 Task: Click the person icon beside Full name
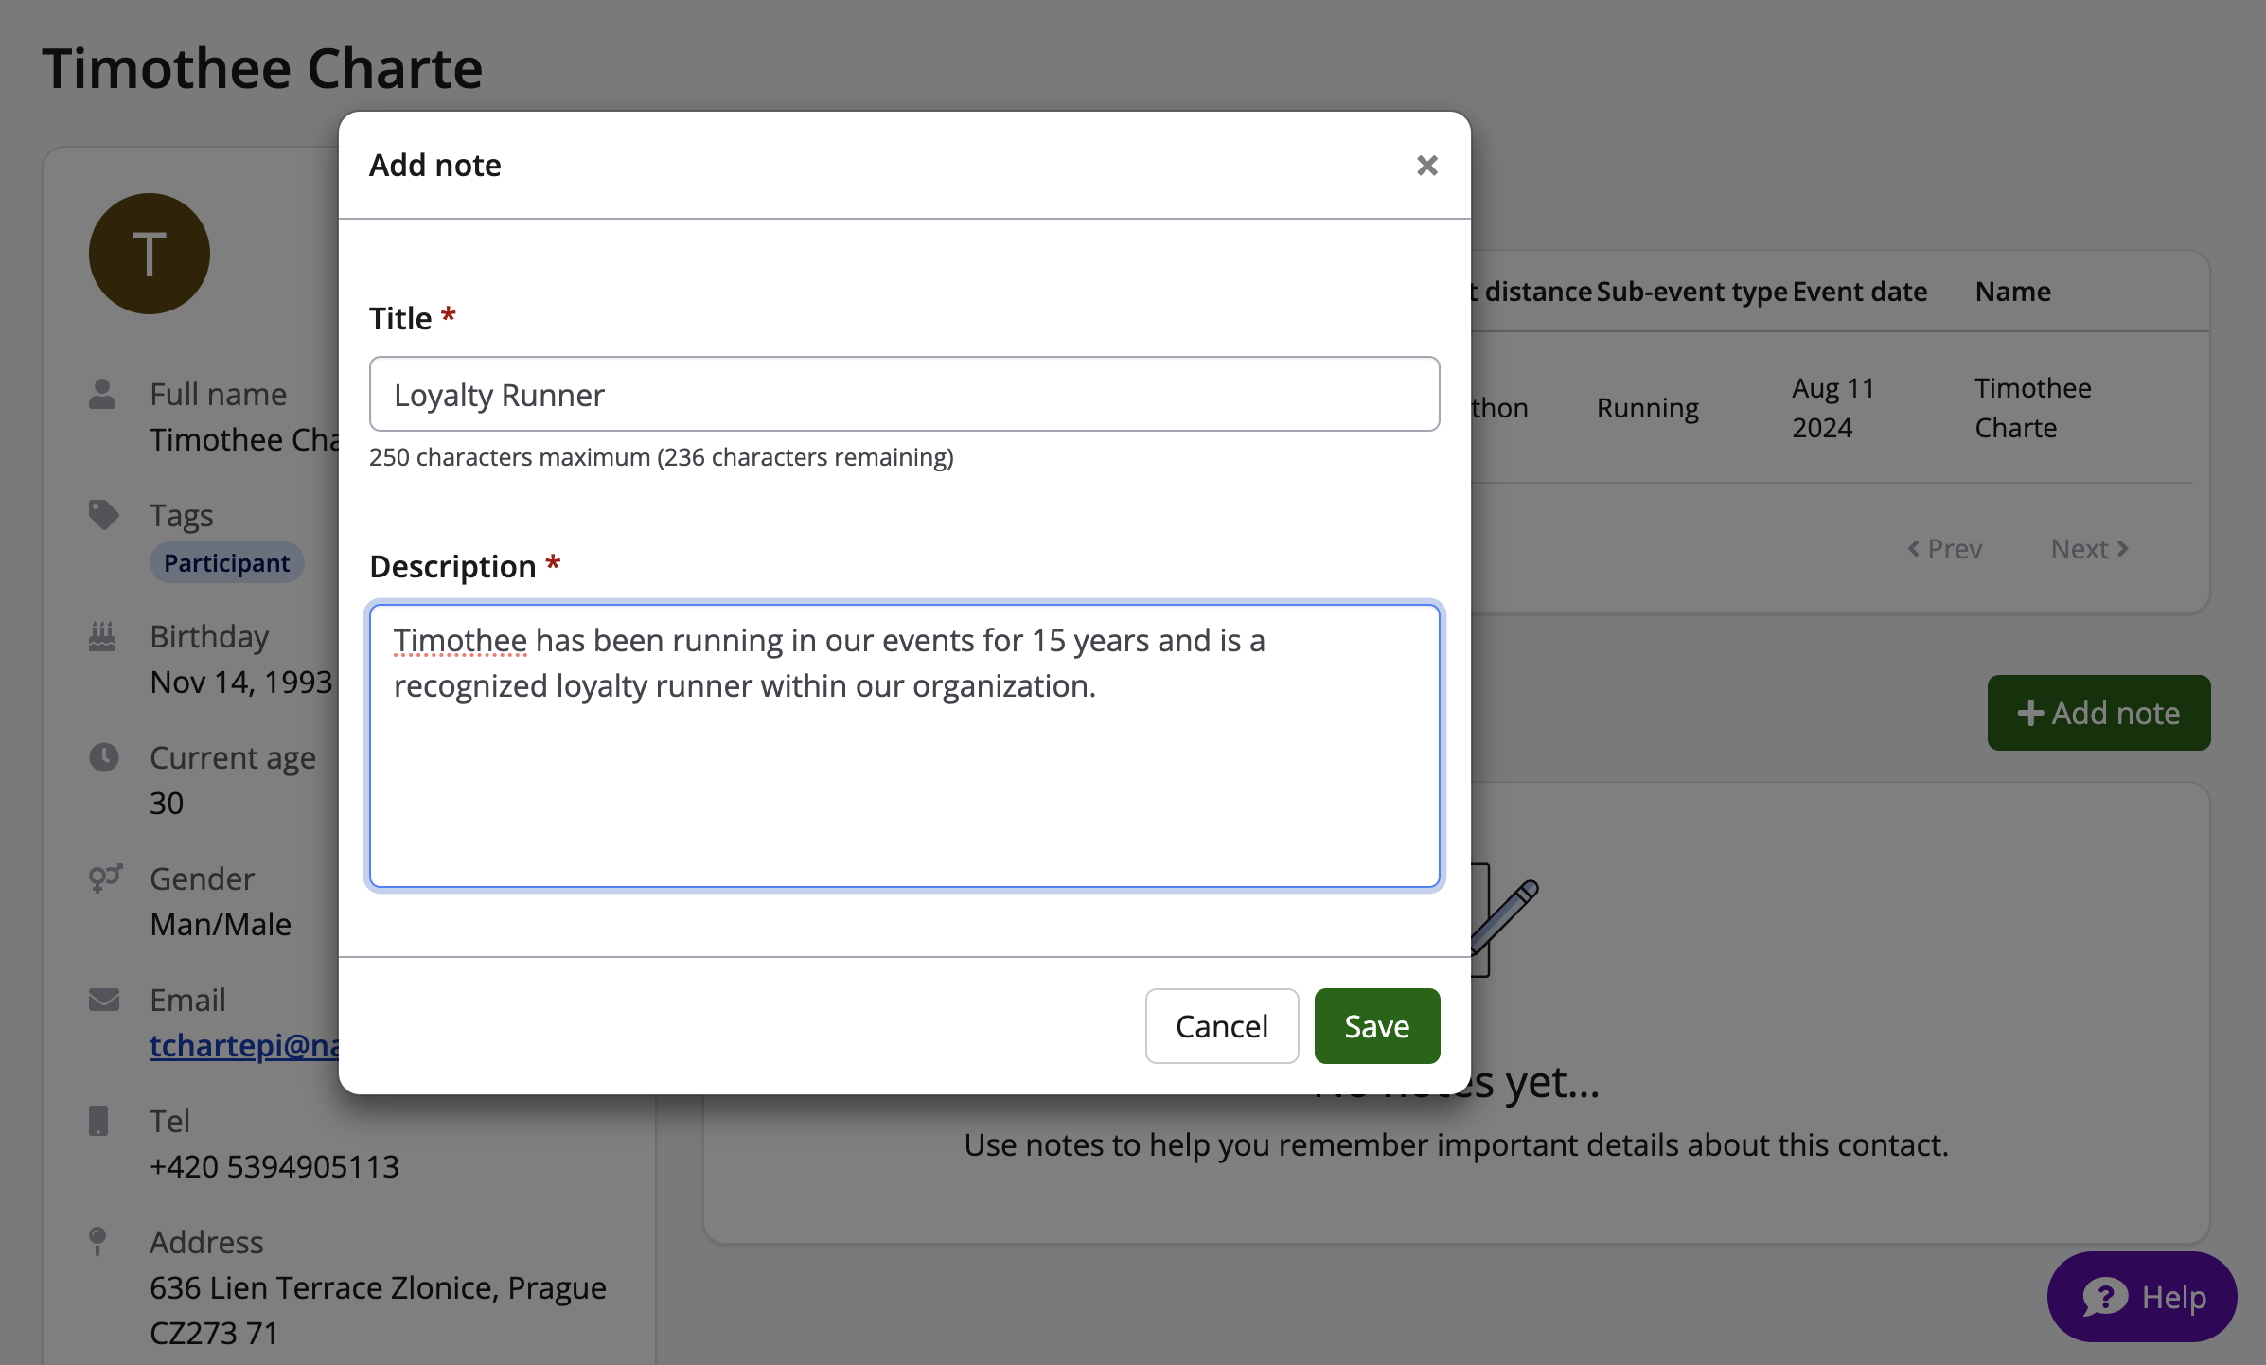click(102, 394)
